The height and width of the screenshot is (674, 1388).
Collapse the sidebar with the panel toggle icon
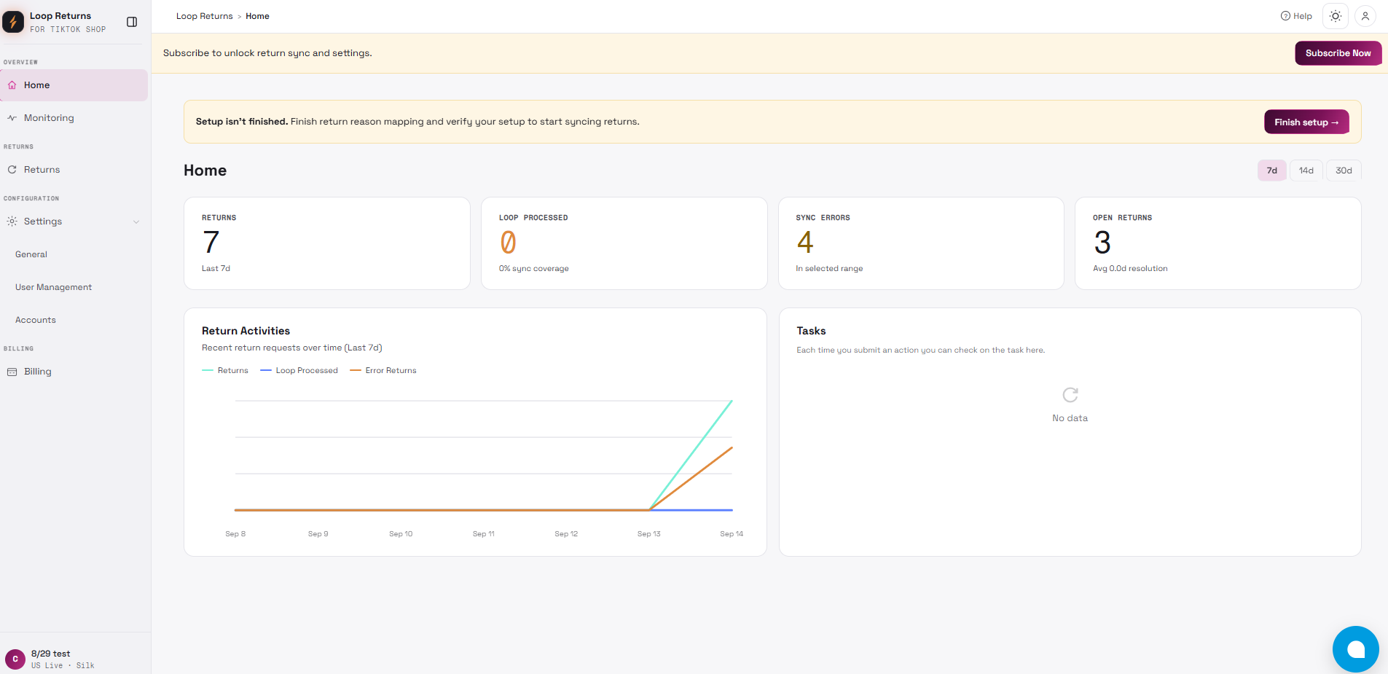point(132,22)
